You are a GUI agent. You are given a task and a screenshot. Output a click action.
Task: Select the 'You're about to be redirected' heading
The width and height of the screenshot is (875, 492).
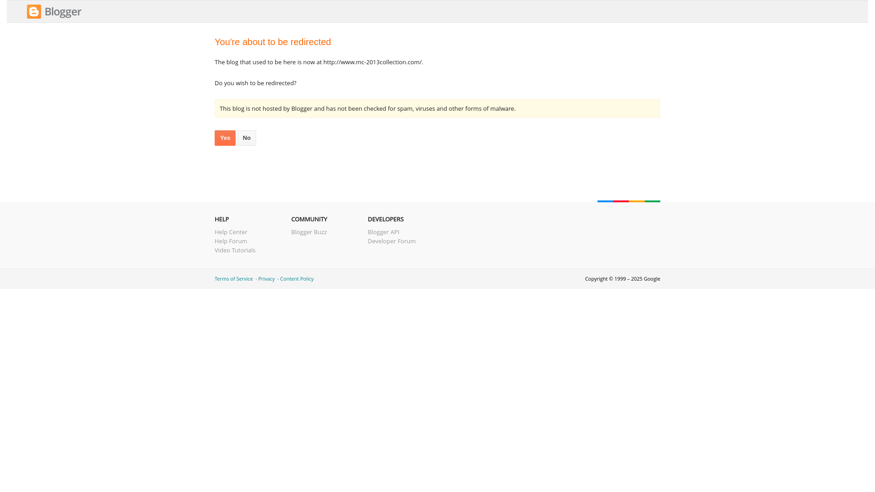[x=273, y=42]
